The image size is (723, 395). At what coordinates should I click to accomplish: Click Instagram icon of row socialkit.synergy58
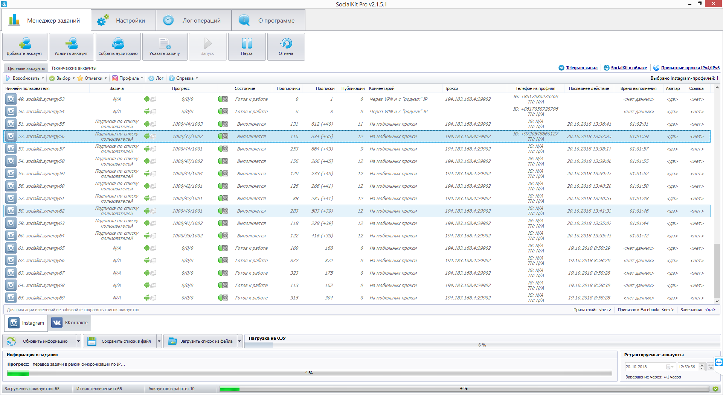[x=11, y=161]
